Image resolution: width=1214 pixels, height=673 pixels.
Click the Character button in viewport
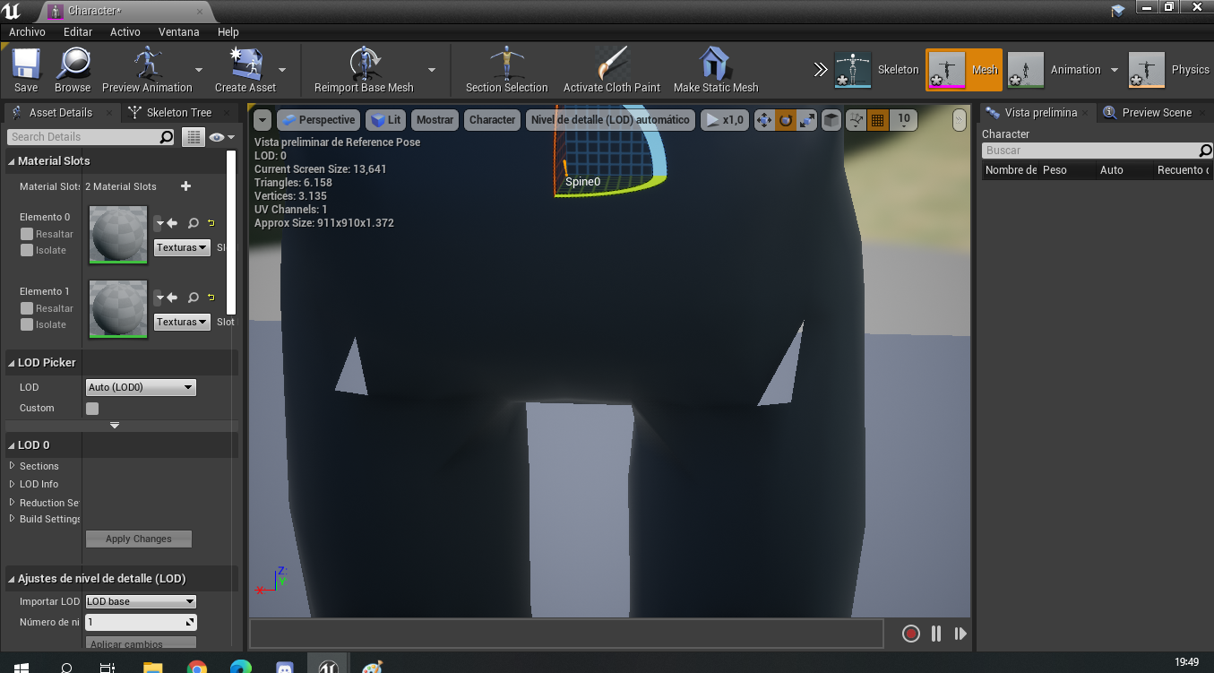point(493,120)
